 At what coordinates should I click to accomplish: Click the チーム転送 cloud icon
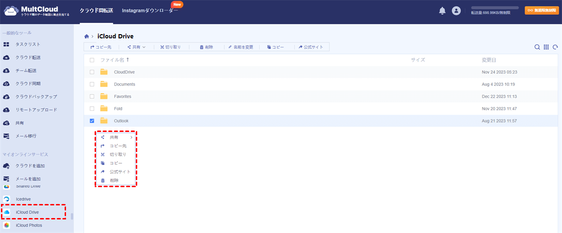[x=7, y=71]
